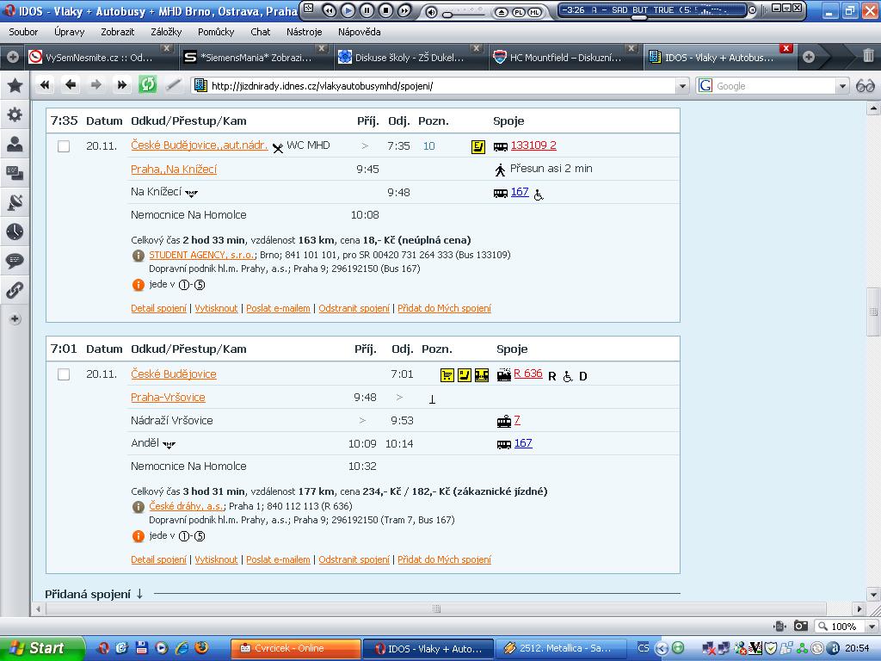Expand the address bar URL dropdown

(x=682, y=86)
